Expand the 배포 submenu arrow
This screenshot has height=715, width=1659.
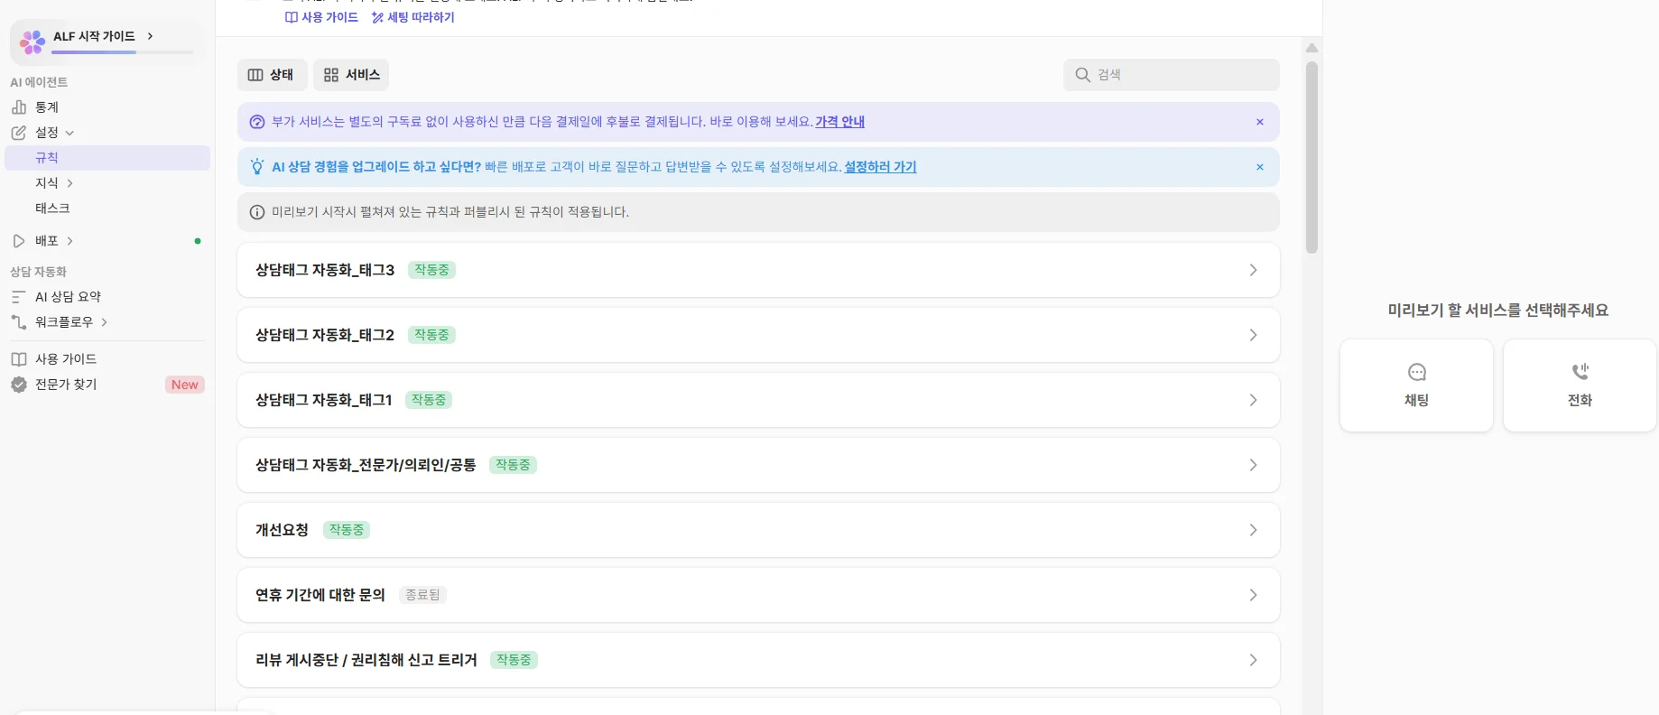coord(70,241)
